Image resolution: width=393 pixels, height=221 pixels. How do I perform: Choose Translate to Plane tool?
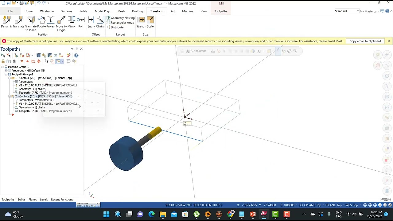[x=31, y=24]
